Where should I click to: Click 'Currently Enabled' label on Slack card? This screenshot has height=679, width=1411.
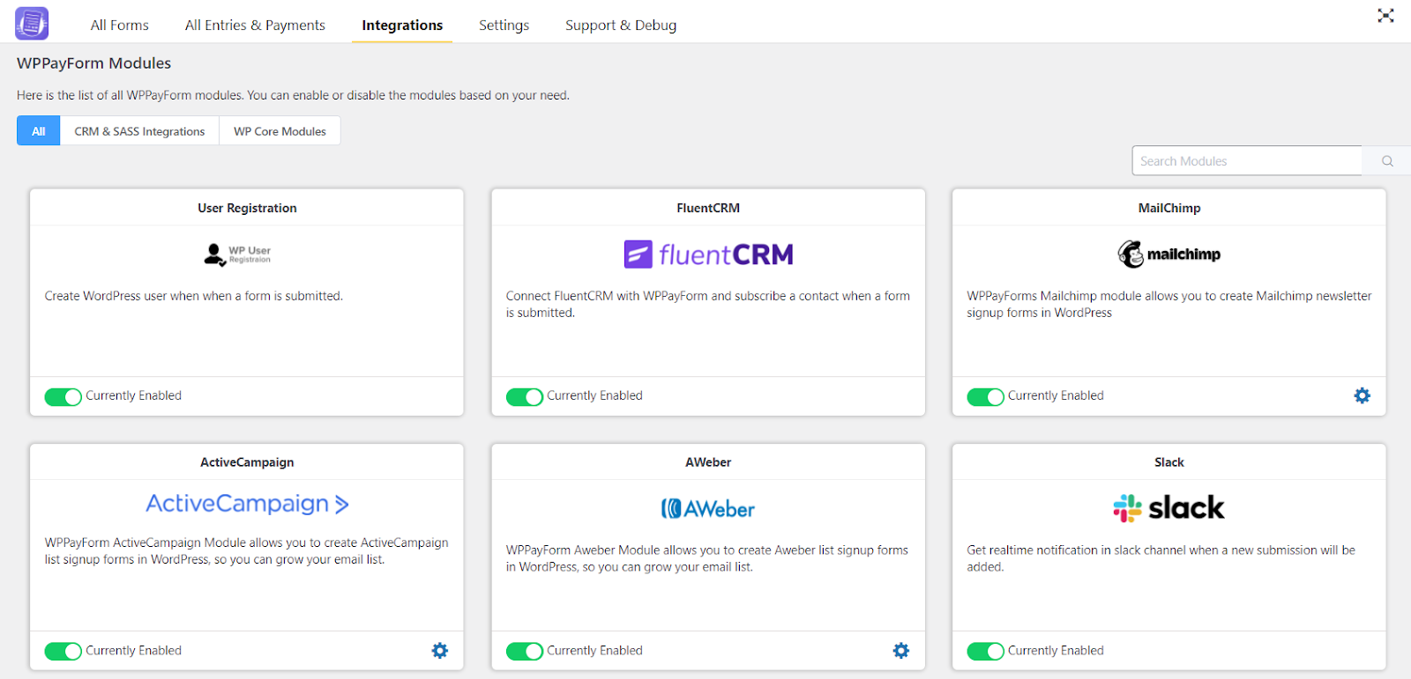point(1056,651)
